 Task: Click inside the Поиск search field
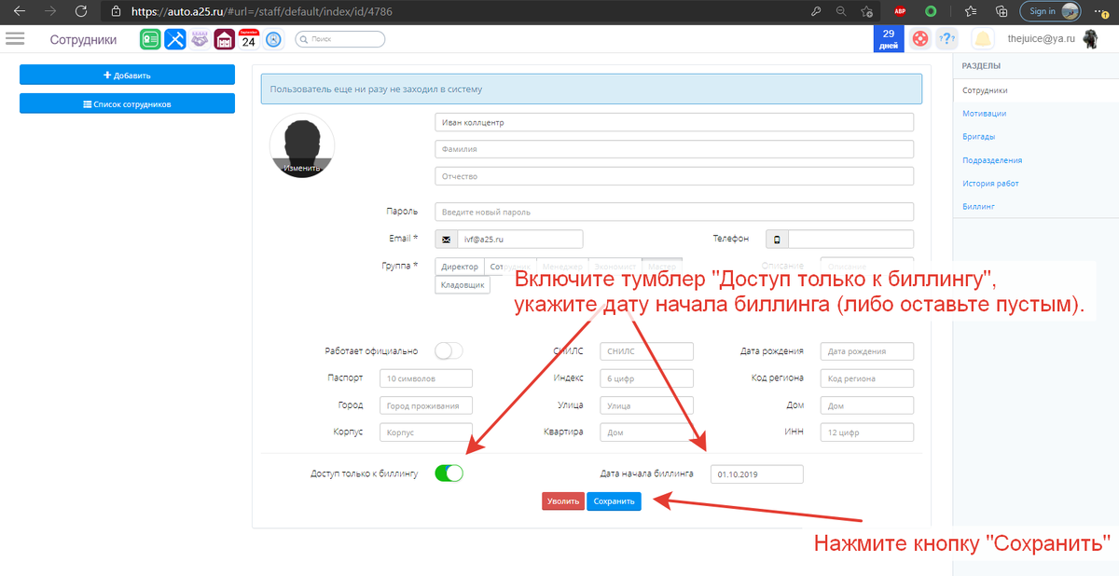coord(339,39)
